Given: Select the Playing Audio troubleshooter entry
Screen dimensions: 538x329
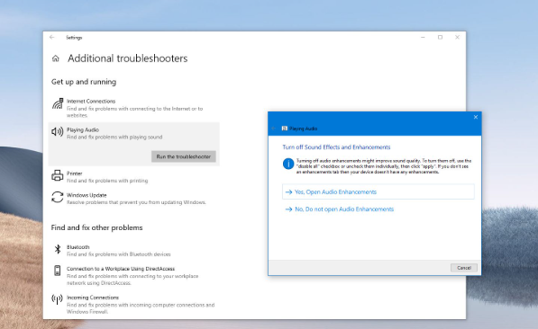Looking at the screenshot, I should pos(133,144).
